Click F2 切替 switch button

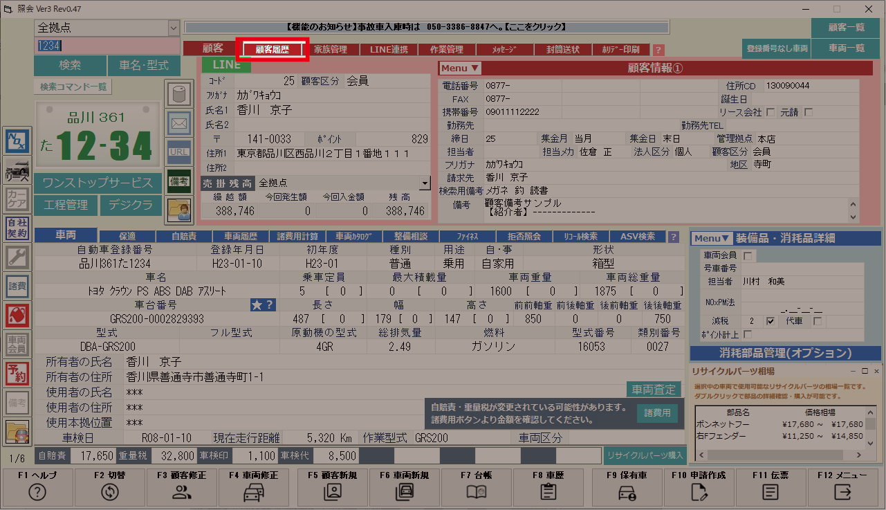point(109,487)
